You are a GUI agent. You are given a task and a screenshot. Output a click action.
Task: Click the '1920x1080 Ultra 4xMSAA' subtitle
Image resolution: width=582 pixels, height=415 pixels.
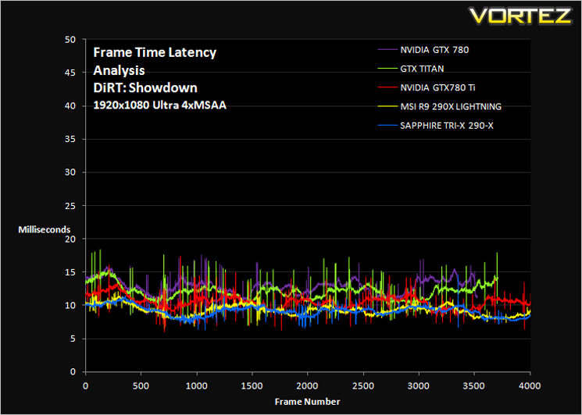(x=159, y=105)
